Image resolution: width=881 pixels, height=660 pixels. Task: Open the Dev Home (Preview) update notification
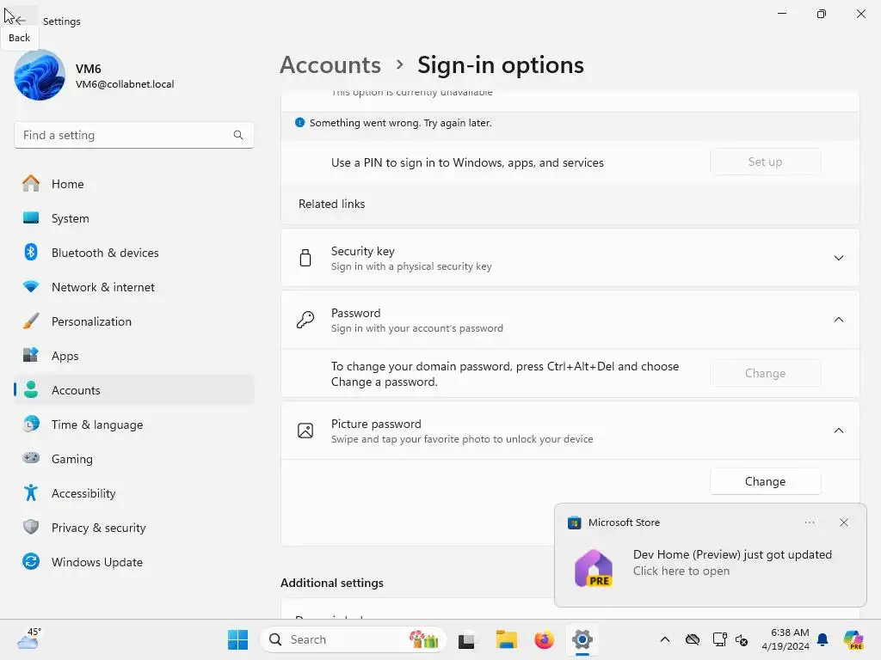tap(710, 555)
